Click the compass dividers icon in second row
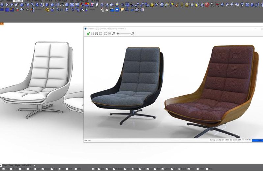This screenshot has width=263, height=171. (x=127, y=10)
